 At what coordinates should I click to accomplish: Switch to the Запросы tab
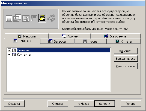click(x=57, y=41)
